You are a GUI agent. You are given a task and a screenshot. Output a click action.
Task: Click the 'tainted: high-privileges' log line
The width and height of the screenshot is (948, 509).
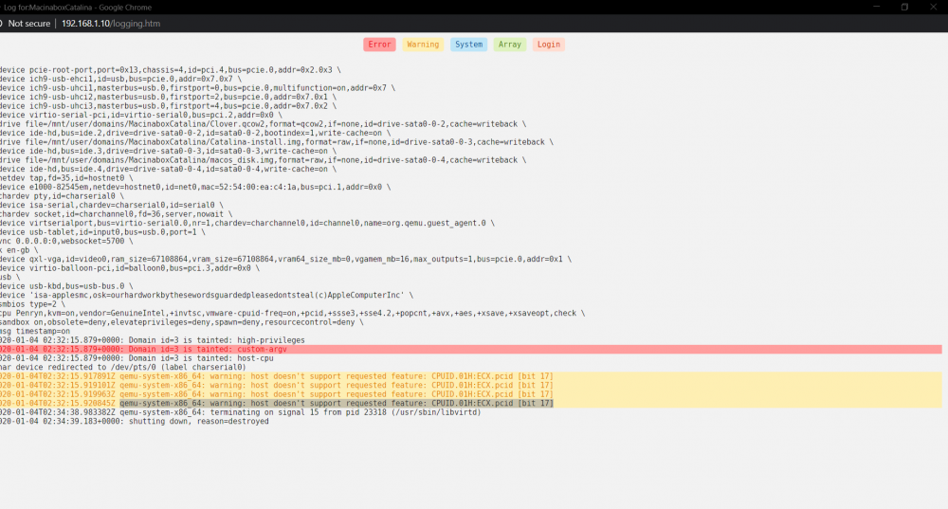click(153, 340)
